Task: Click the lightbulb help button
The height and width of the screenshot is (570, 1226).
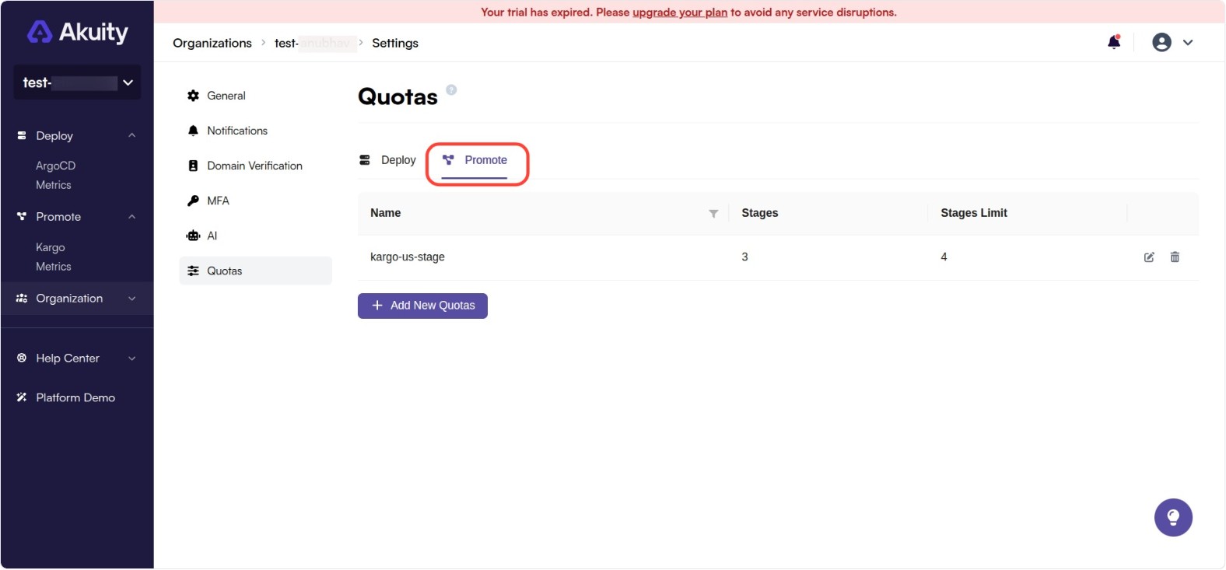Action: click(x=1173, y=518)
